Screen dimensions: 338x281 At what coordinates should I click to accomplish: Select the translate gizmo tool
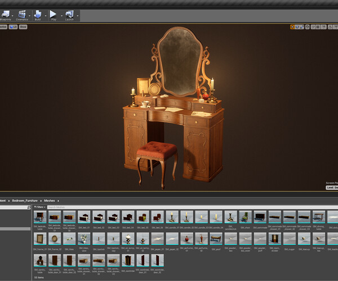click(292, 27)
